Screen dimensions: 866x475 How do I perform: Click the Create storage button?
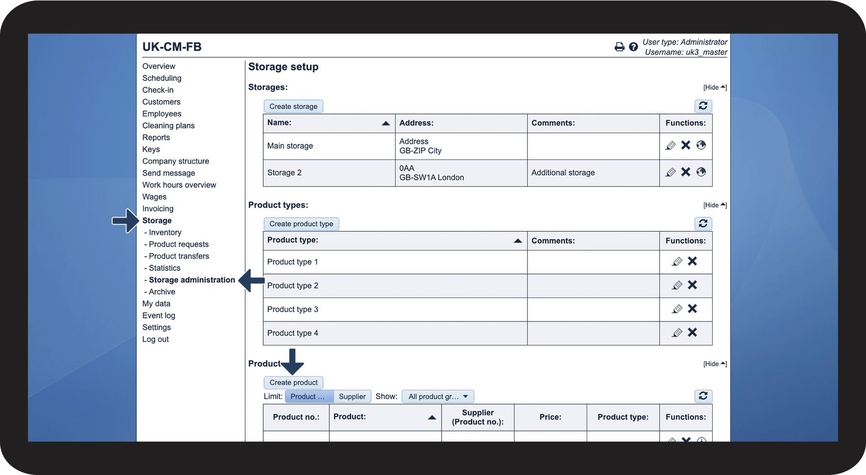coord(294,107)
